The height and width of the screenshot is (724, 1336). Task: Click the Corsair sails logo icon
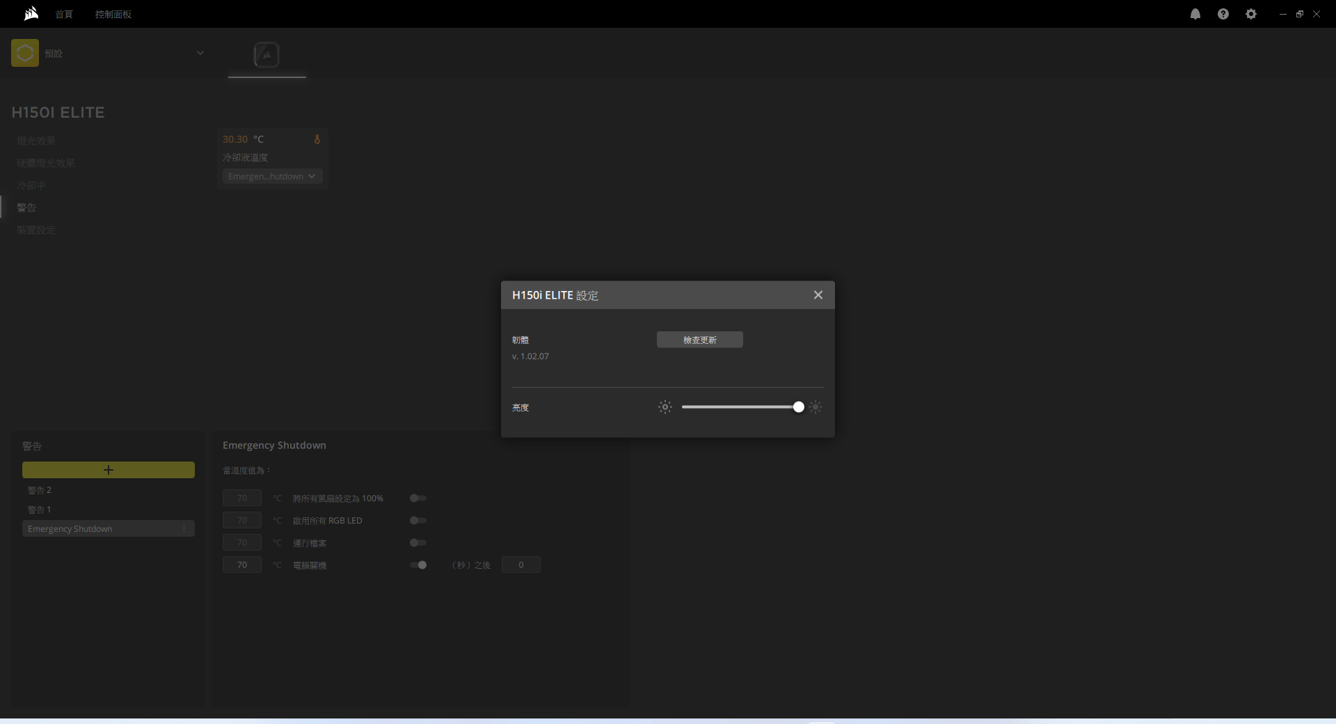(x=31, y=13)
